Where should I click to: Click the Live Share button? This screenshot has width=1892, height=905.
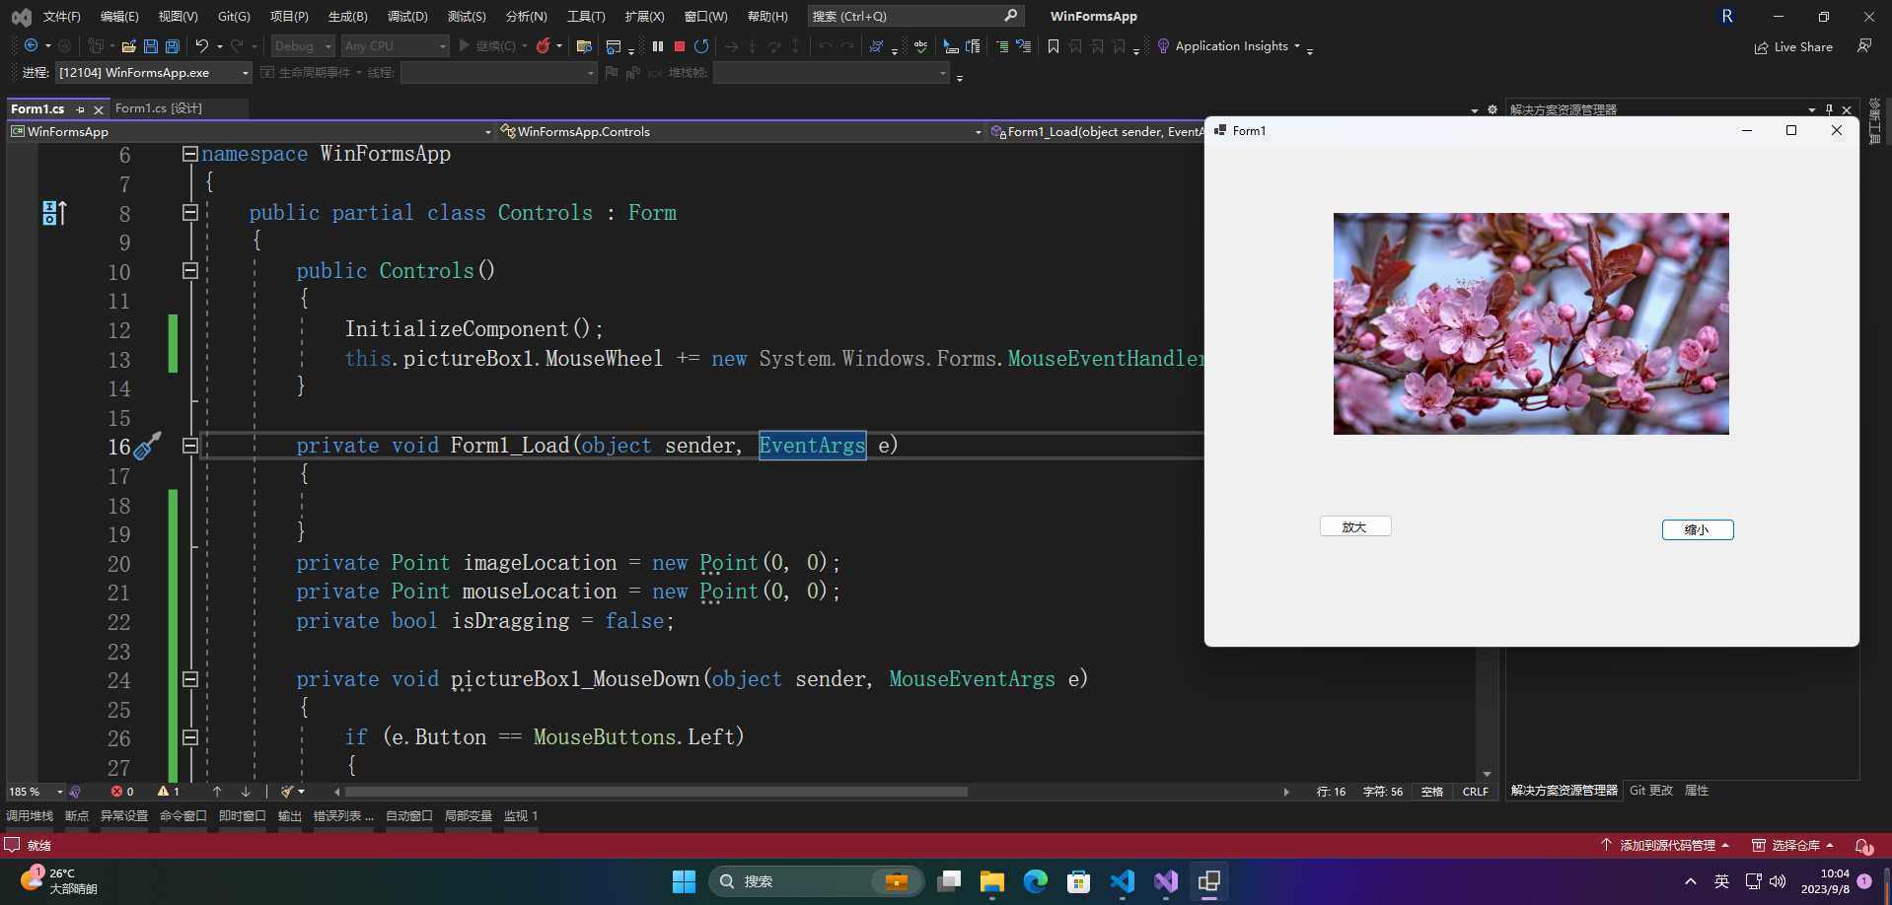tap(1793, 47)
